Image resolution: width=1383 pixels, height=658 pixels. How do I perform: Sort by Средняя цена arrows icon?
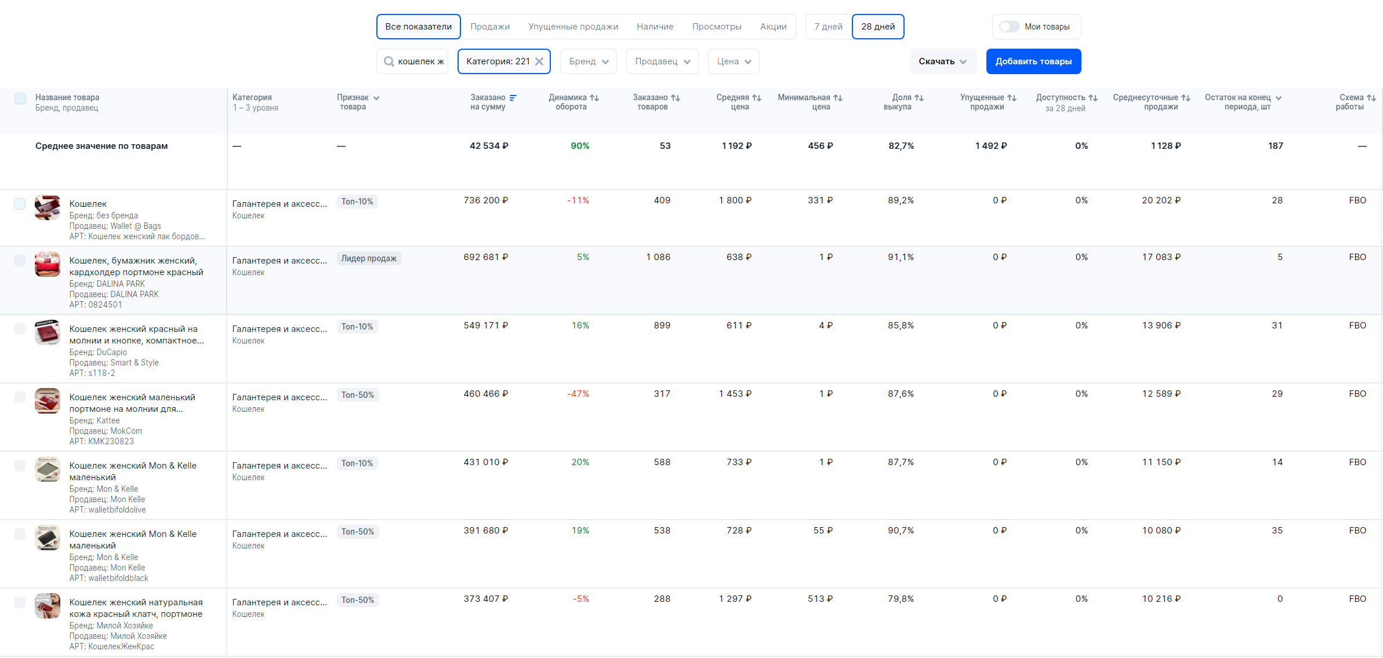(757, 98)
